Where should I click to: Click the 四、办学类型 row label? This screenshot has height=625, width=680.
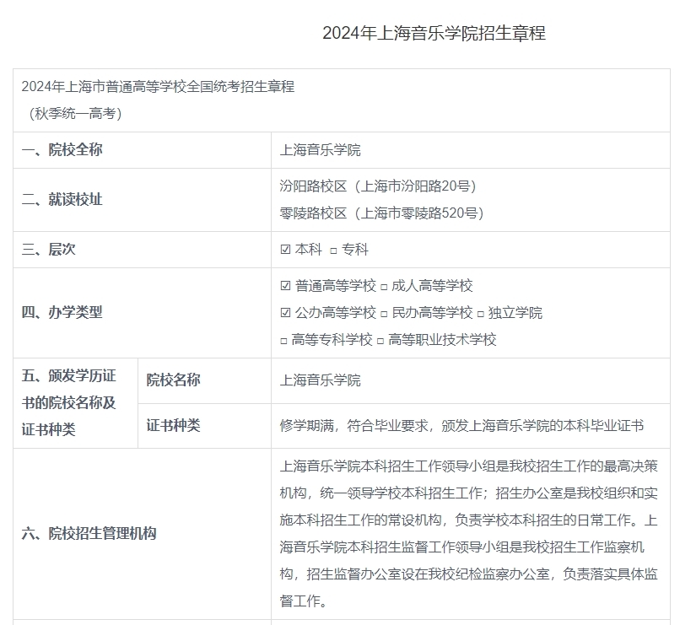pos(62,312)
